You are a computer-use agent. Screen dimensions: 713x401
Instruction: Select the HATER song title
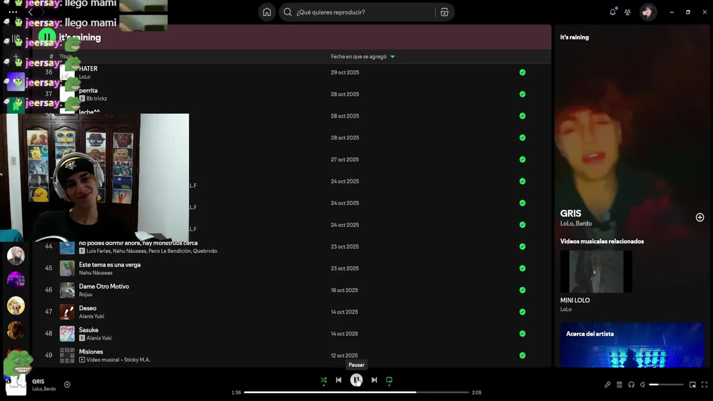88,69
